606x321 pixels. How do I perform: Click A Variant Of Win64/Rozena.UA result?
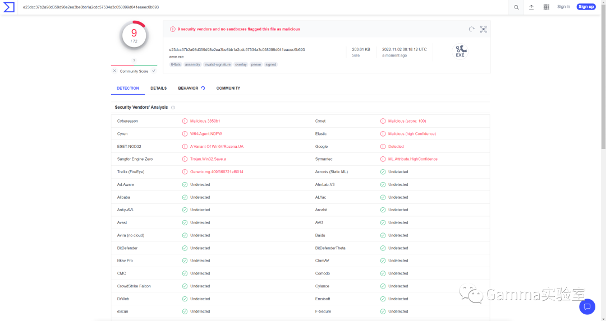217,147
